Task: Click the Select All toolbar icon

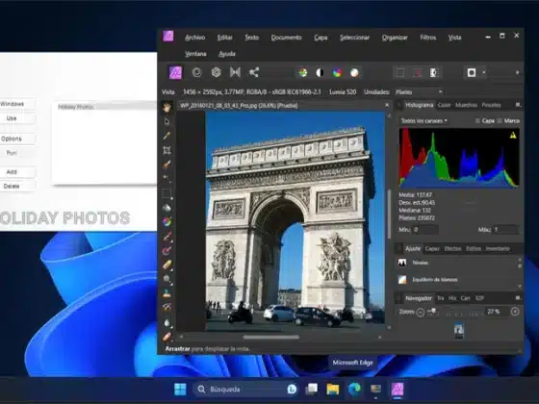Action: 400,73
